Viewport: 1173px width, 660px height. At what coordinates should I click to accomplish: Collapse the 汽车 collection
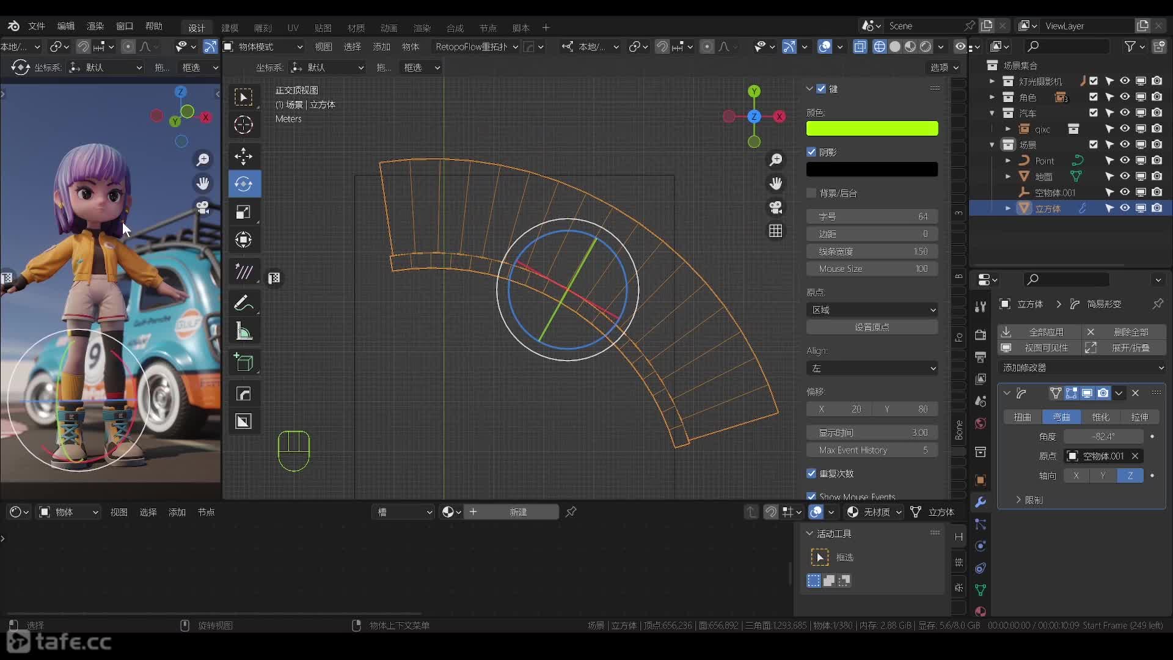992,113
